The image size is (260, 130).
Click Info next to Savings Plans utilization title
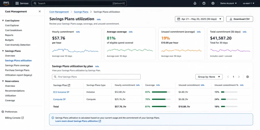point(99,19)
